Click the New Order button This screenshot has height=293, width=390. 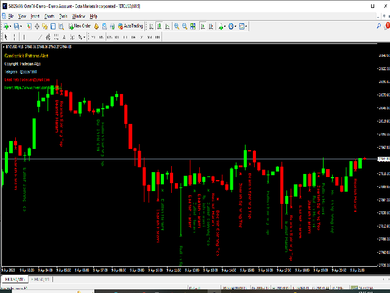pos(80,26)
